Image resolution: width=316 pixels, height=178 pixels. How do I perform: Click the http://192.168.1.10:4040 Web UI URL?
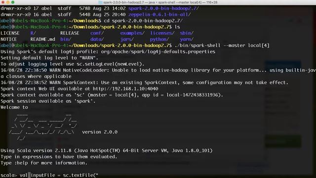tap(125, 89)
